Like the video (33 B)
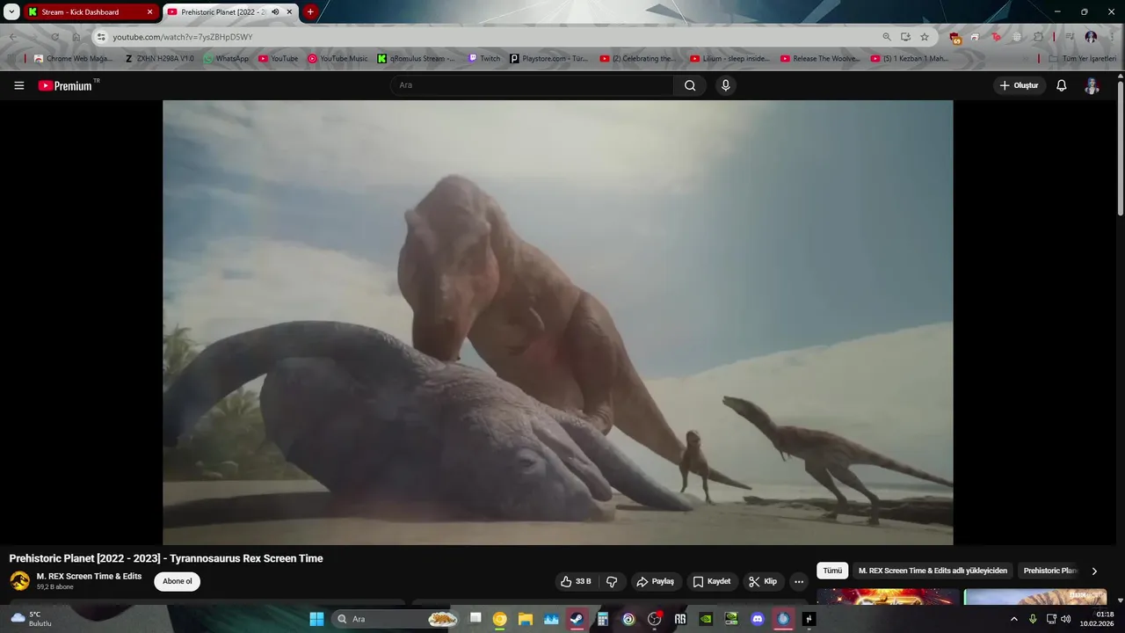 point(576,581)
